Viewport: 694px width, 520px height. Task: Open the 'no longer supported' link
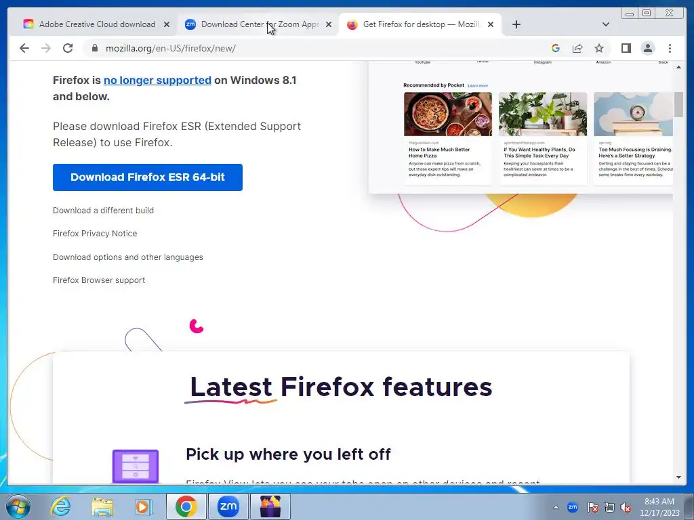tap(157, 80)
